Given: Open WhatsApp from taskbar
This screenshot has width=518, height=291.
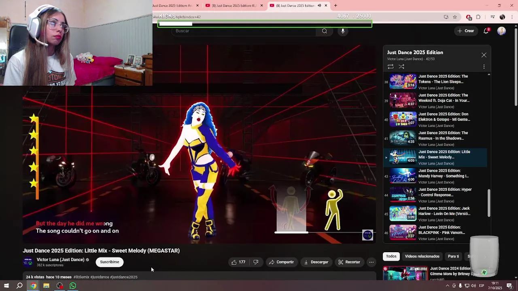Looking at the screenshot, I should coord(73,286).
